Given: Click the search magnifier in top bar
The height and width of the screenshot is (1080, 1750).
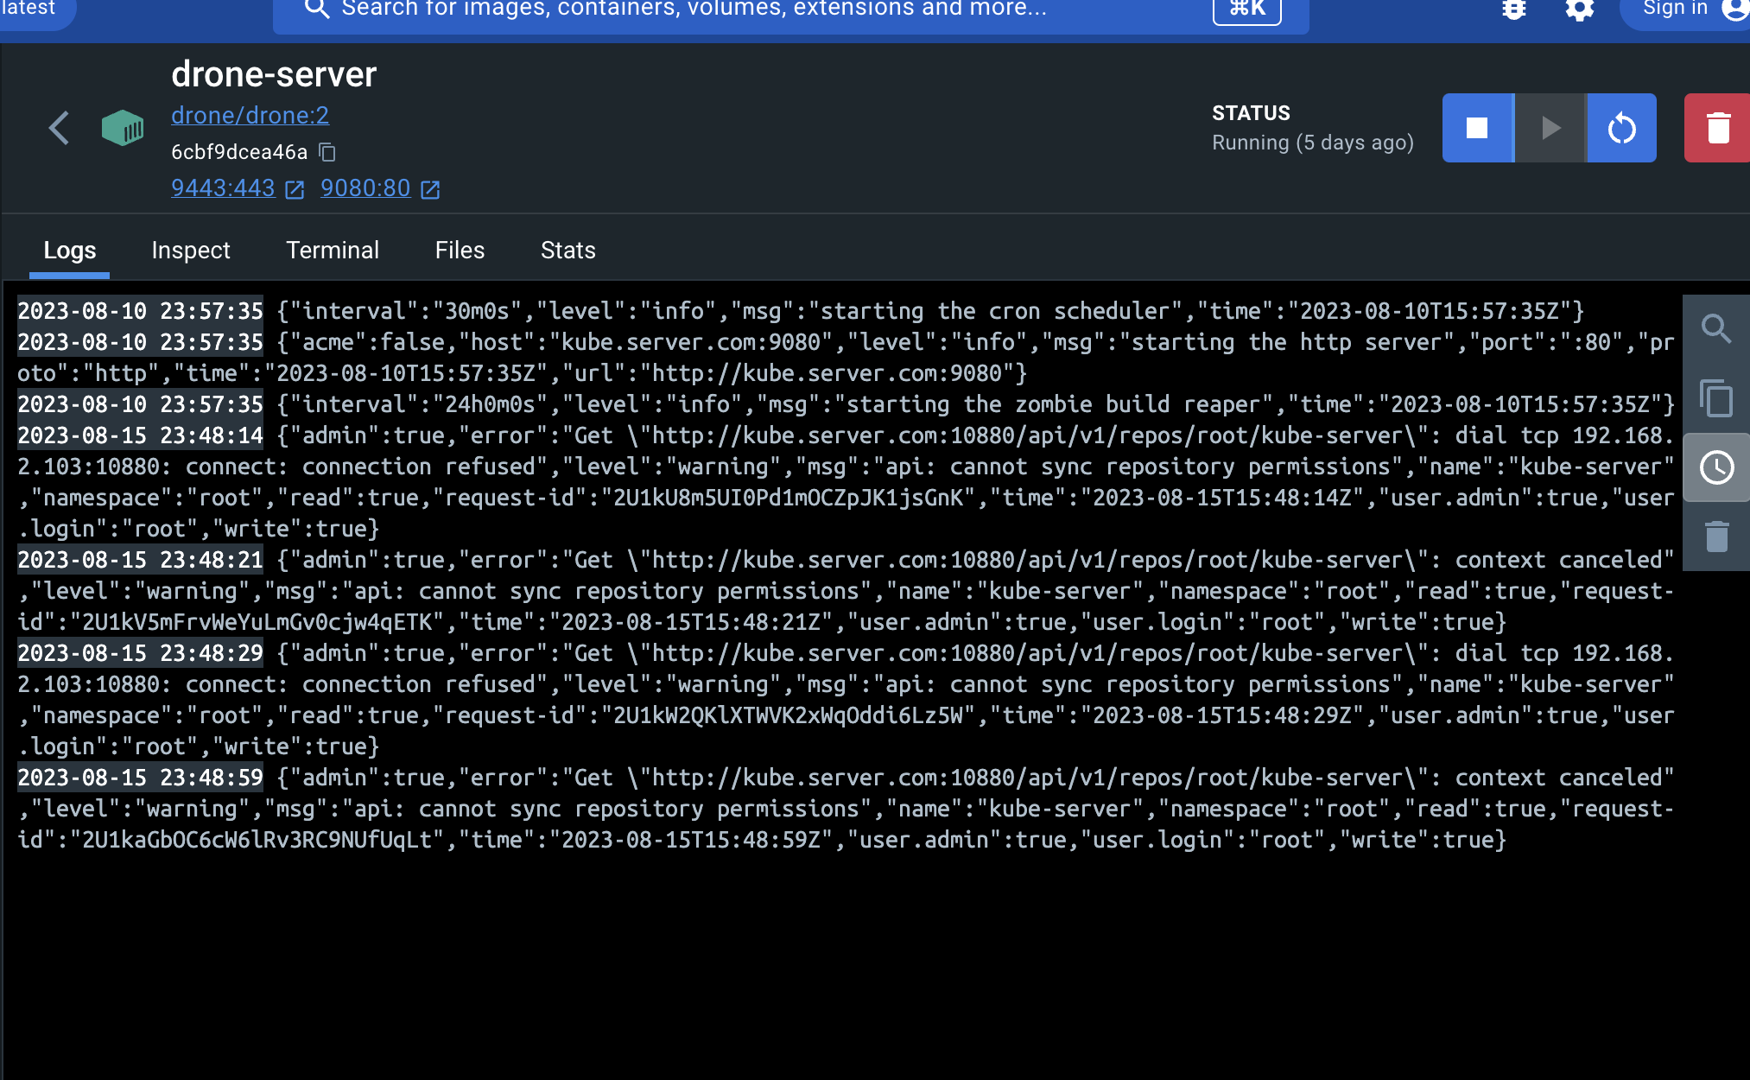Looking at the screenshot, I should point(317,9).
